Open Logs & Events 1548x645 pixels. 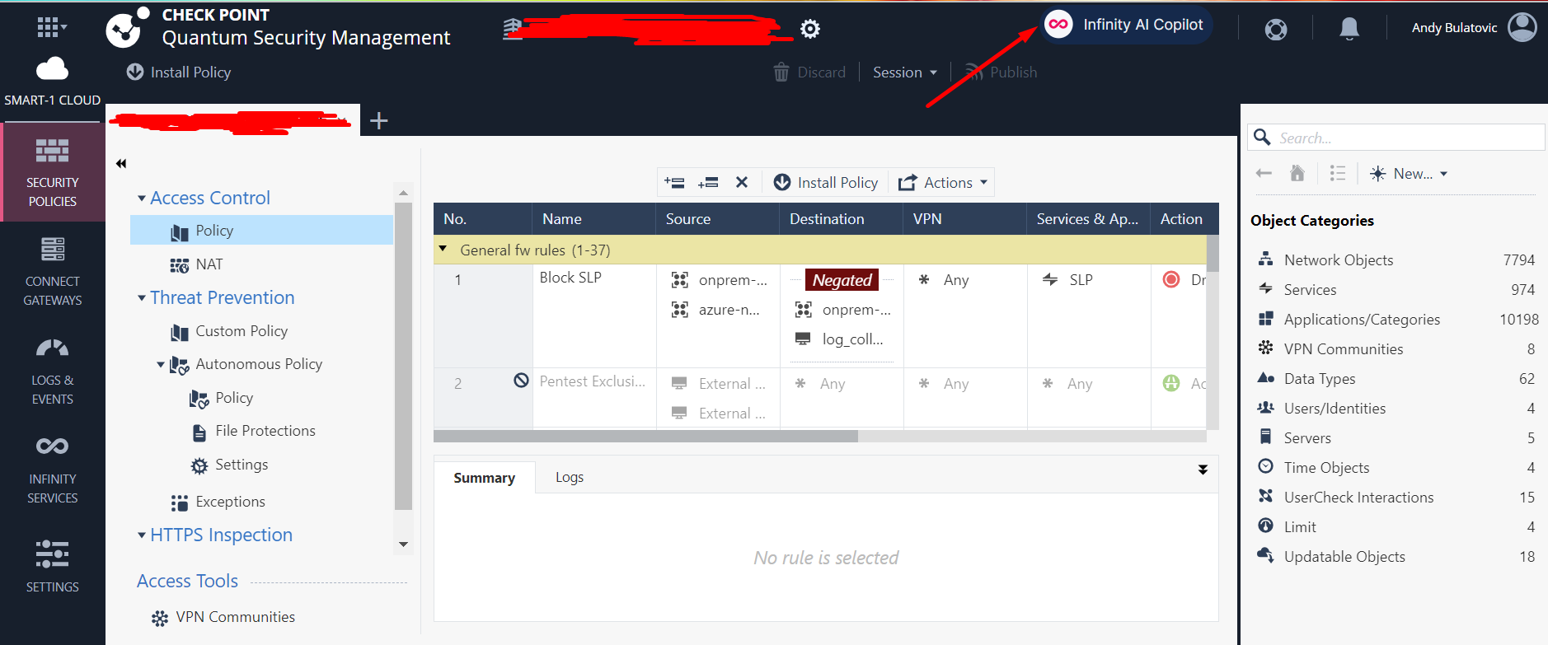(52, 370)
